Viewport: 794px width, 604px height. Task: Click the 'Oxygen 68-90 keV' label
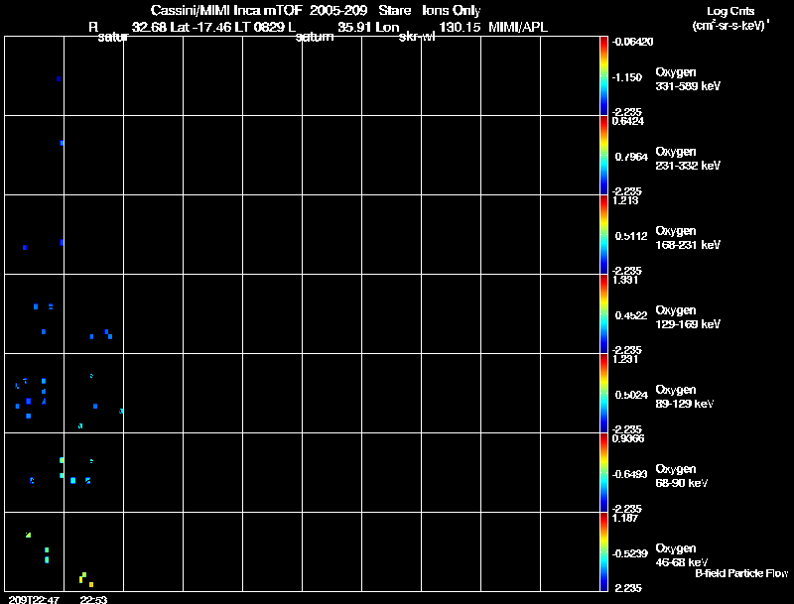682,476
